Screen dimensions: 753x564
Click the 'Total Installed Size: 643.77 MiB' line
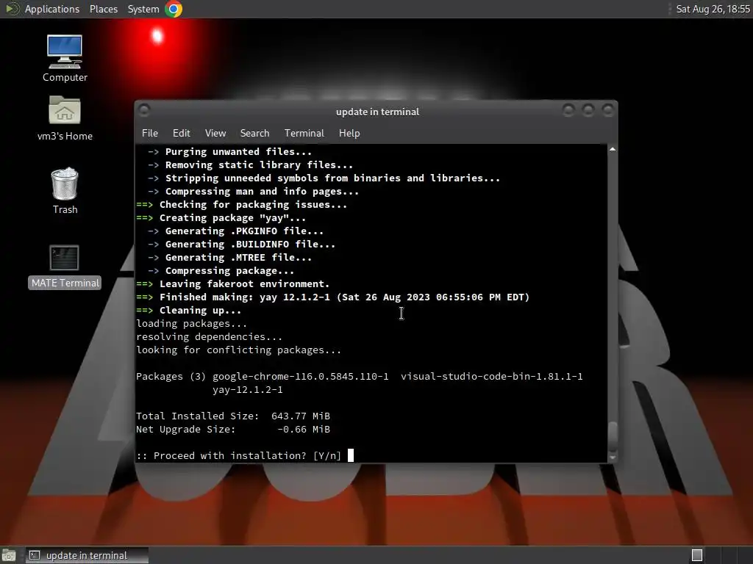pos(233,416)
